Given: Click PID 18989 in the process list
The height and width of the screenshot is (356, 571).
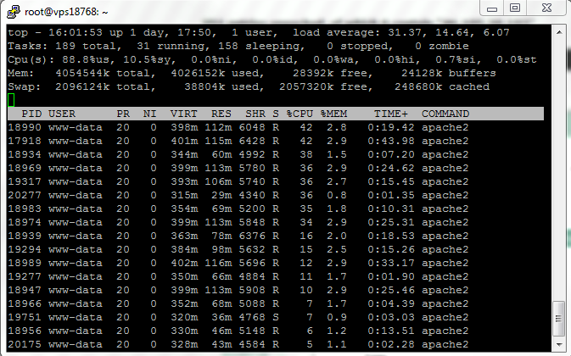Looking at the screenshot, I should coord(25,264).
